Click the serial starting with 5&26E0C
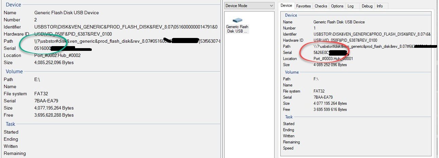Screen dimensions: 439x158 [331, 53]
